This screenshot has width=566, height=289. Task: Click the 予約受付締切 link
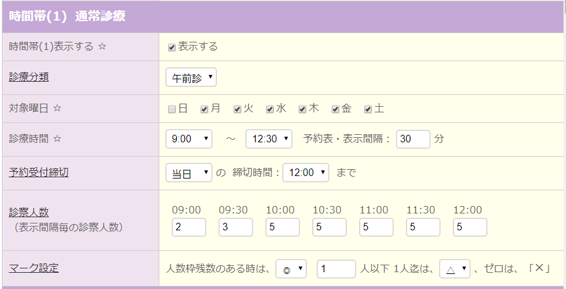tap(39, 172)
